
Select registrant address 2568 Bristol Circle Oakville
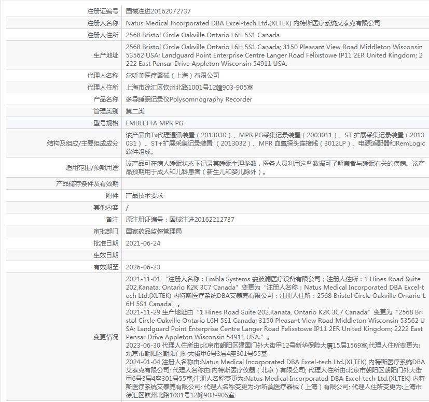pos(202,35)
